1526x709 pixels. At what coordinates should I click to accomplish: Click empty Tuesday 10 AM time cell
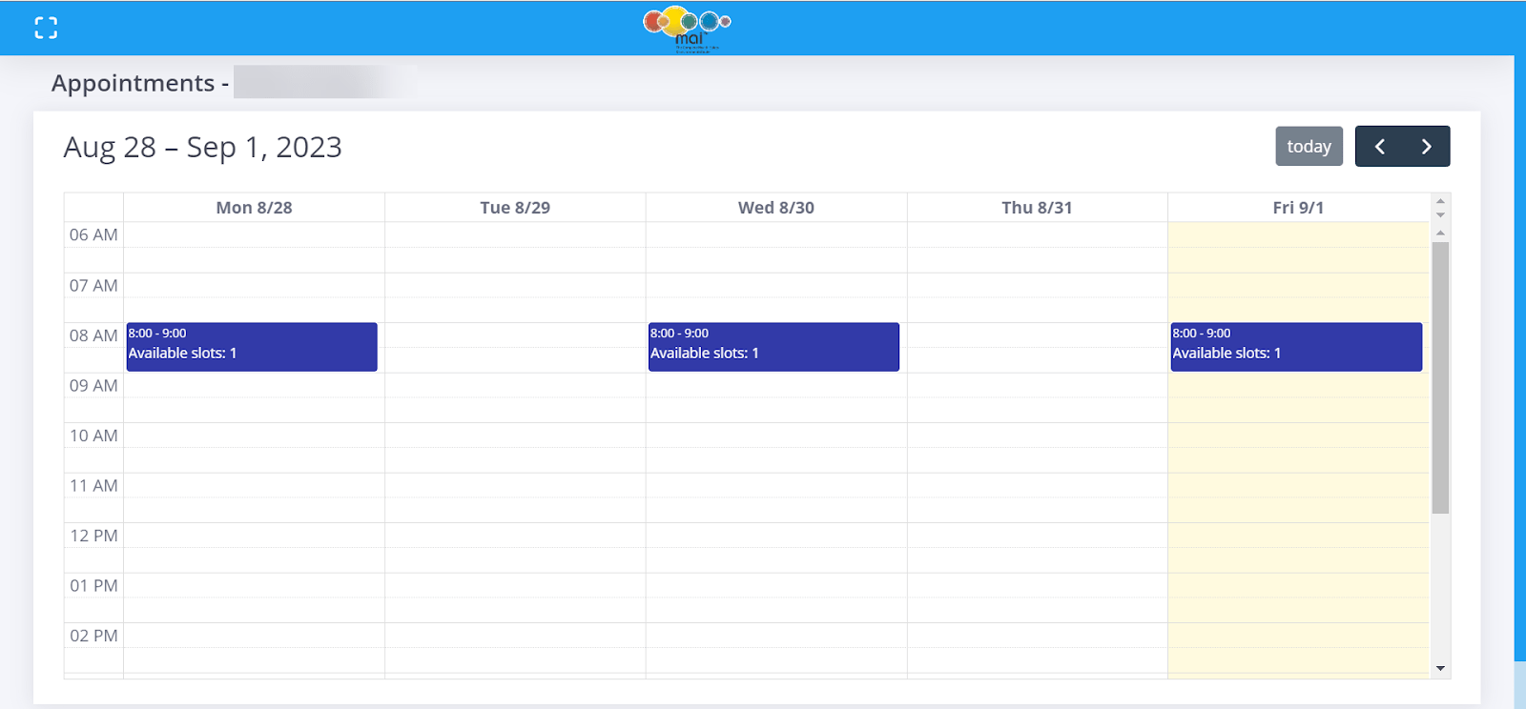pos(515,436)
